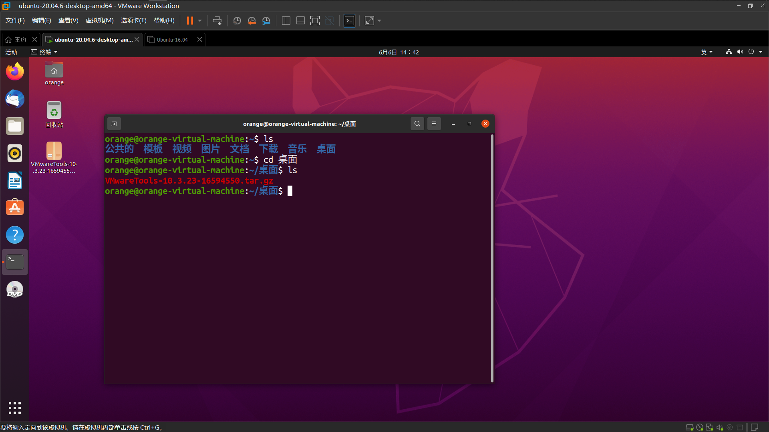The height and width of the screenshot is (432, 769).
Task: Click send Ctrl+Alt+Del icon
Action: tap(217, 21)
